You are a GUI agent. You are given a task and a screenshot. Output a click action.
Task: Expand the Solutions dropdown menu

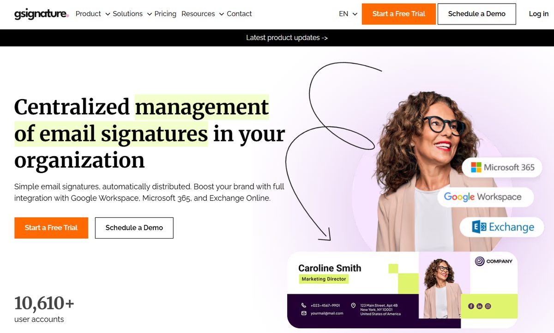(132, 14)
